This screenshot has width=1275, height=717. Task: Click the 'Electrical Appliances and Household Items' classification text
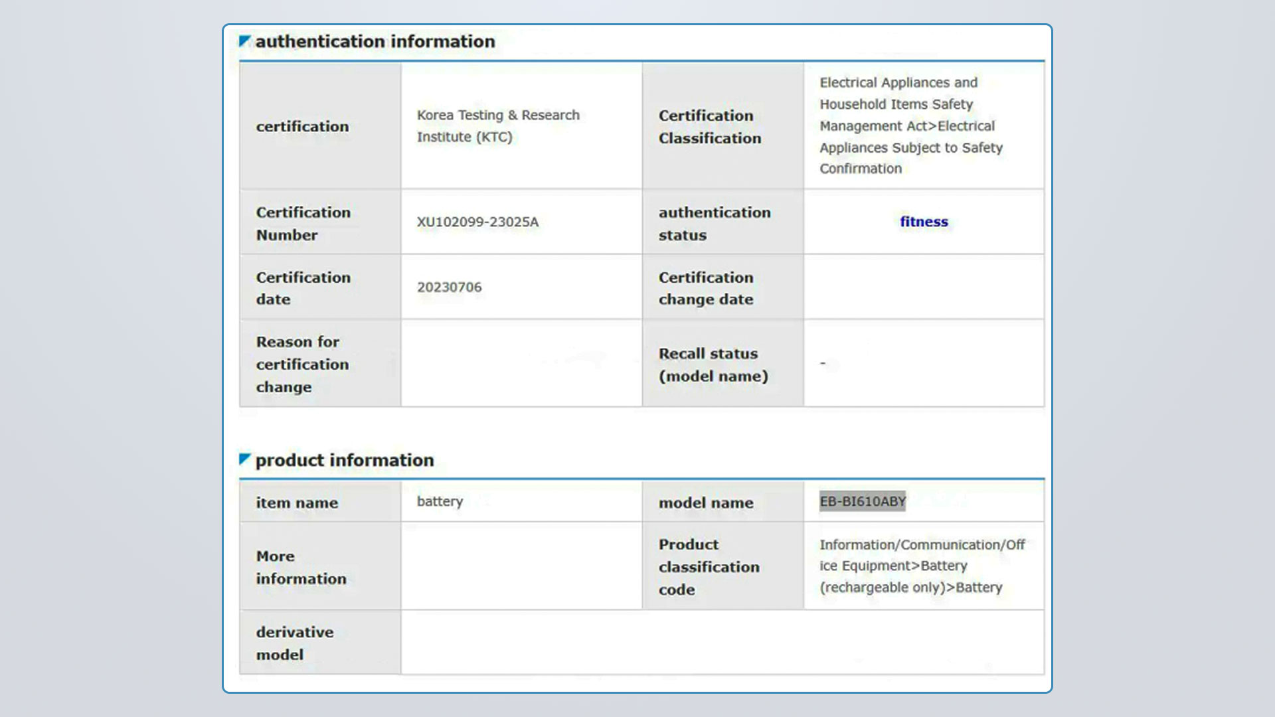[x=911, y=125]
